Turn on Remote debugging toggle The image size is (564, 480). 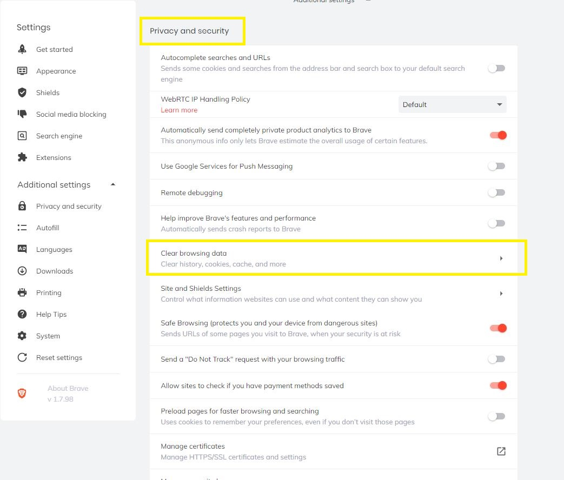(497, 193)
